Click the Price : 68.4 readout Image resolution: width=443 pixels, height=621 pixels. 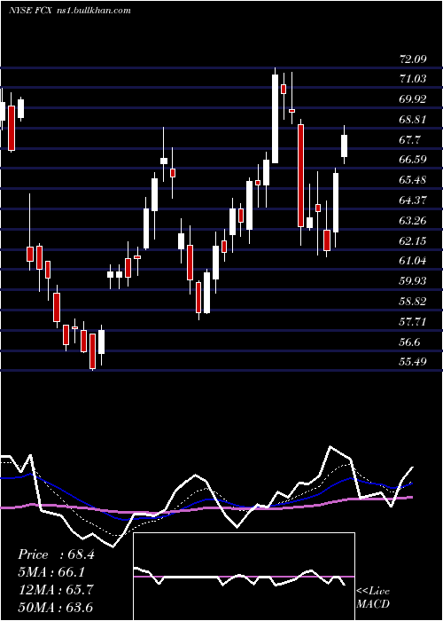(x=56, y=554)
